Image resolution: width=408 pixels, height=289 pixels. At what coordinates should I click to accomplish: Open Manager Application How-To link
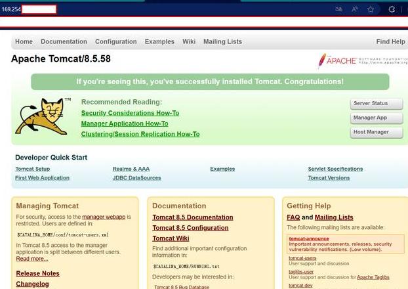click(125, 123)
